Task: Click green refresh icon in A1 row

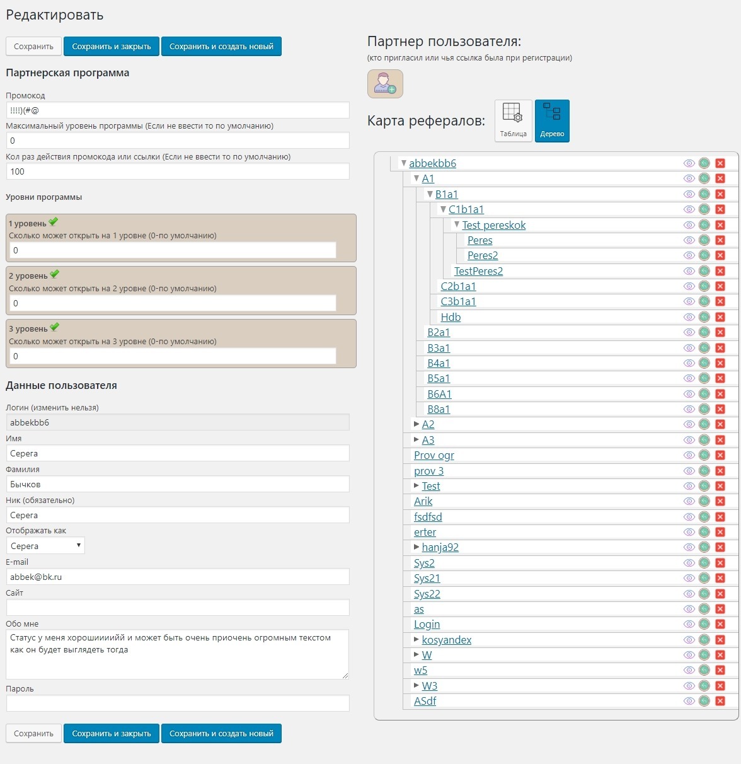Action: (x=704, y=178)
